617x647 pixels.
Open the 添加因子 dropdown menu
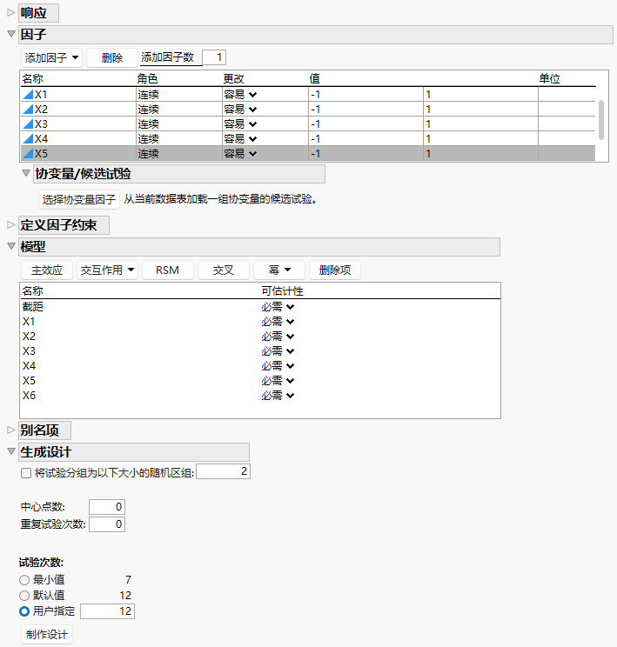(x=51, y=57)
